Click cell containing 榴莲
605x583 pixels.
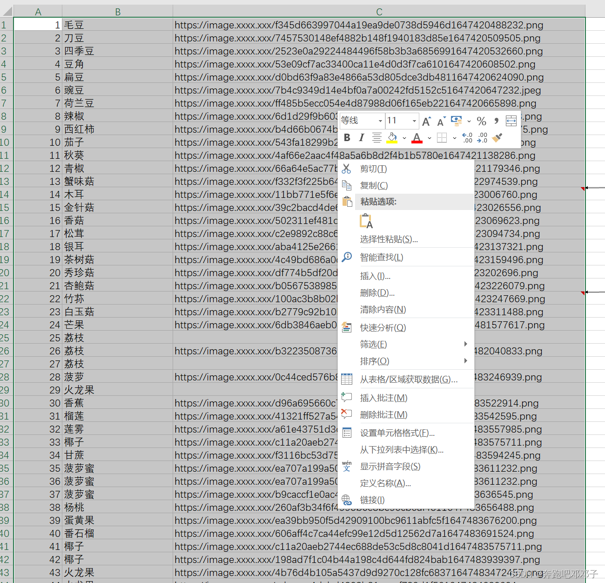point(118,416)
